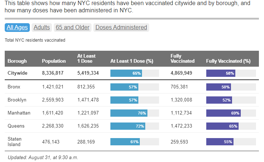Click the Population column header
The image size is (264, 162).
click(x=54, y=61)
